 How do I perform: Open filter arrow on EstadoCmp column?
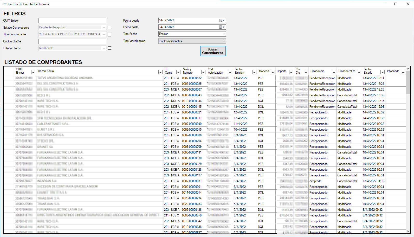coord(334,72)
